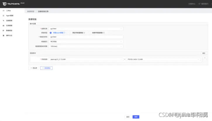Viewport: 212px width, 121px height.
Task: Open the source table jason-pg13_2 / CLAIM dropdown
Action: (86, 59)
